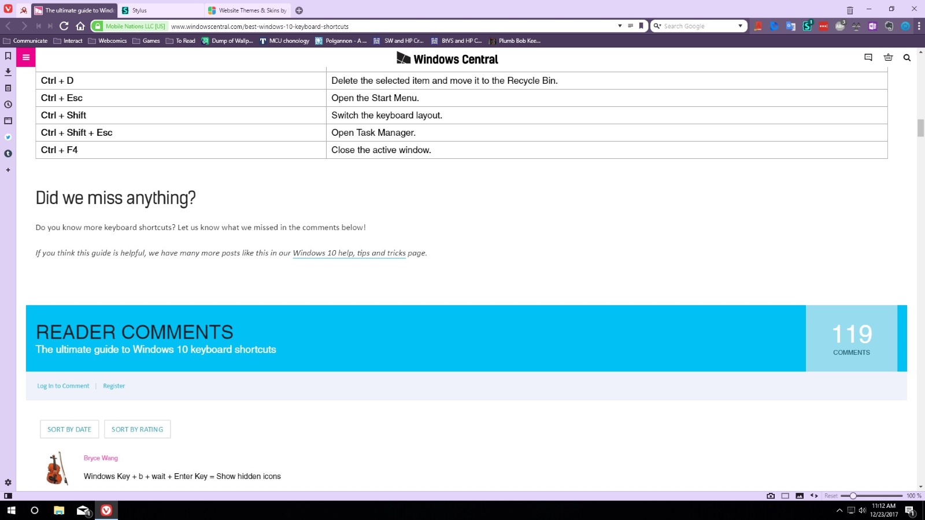This screenshot has width=925, height=520.
Task: Open Dump of Wallp... bookmark
Action: tap(227, 41)
